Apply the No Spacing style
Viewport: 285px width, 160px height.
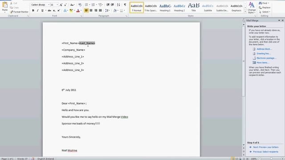tap(151, 8)
